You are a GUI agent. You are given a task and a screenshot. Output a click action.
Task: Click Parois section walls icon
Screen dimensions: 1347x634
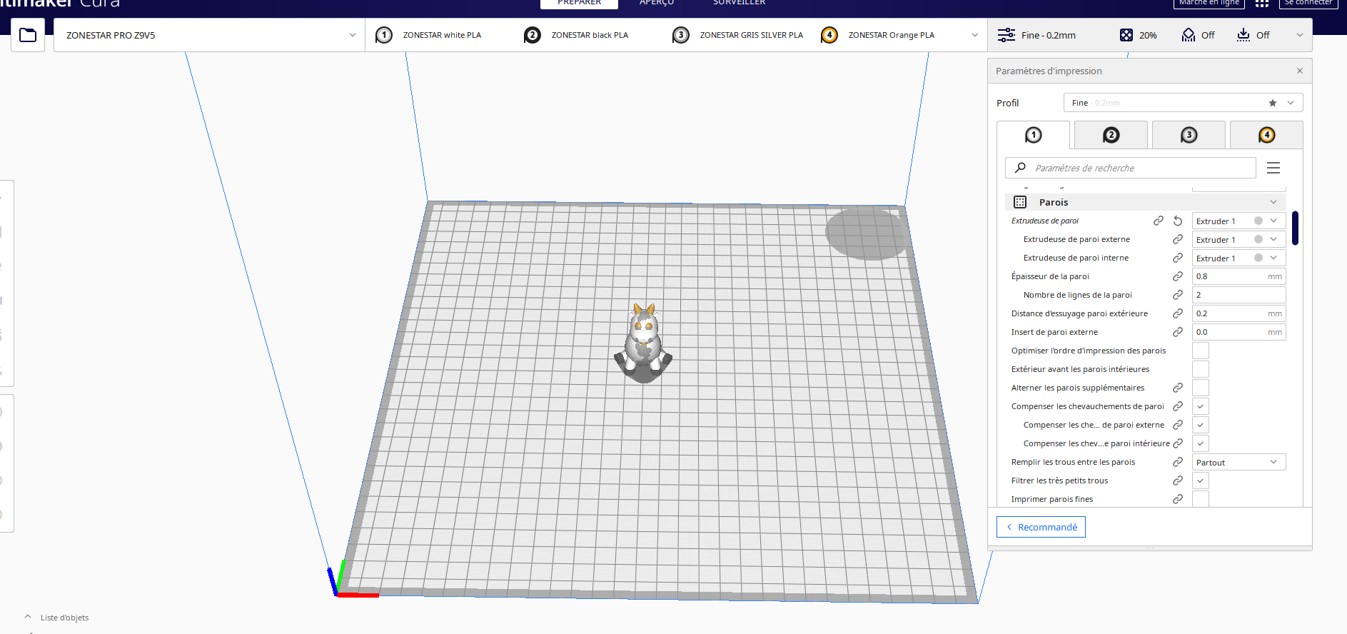point(1020,202)
